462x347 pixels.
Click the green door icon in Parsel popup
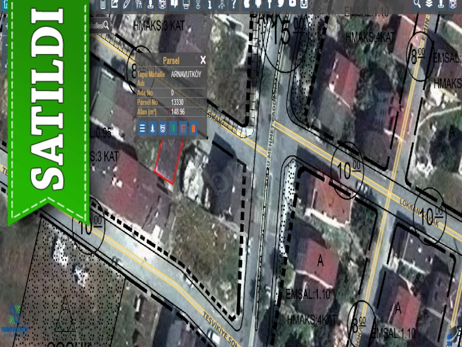tap(173, 128)
